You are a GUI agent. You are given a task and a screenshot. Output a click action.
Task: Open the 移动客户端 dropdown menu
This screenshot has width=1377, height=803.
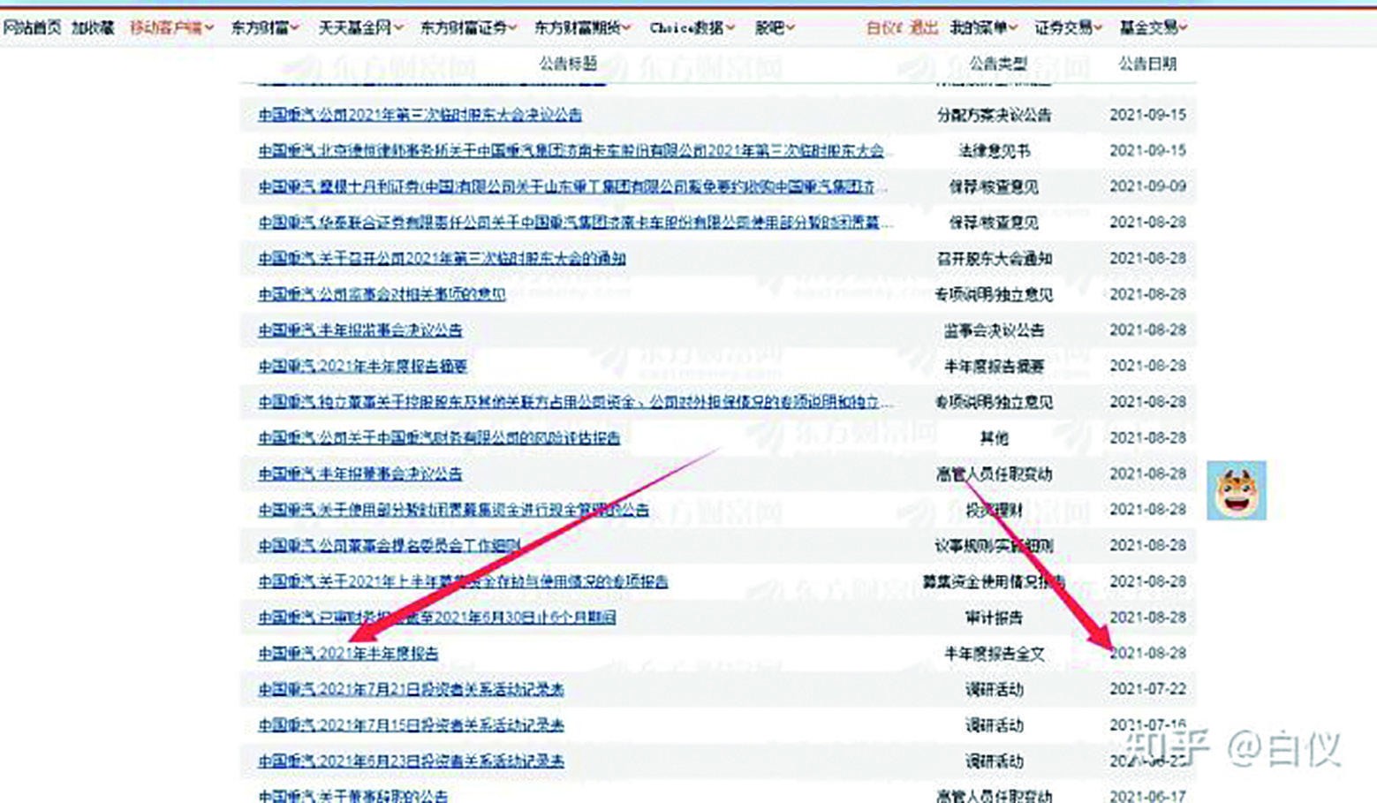170,26
